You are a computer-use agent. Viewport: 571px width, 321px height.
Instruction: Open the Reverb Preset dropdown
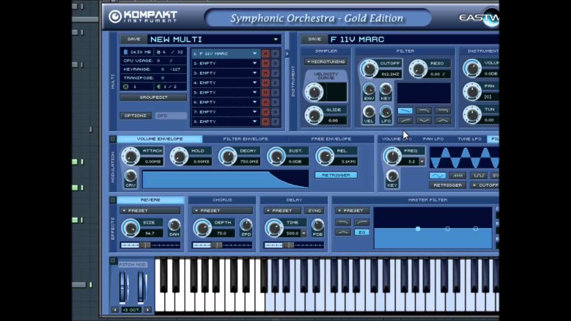point(150,210)
